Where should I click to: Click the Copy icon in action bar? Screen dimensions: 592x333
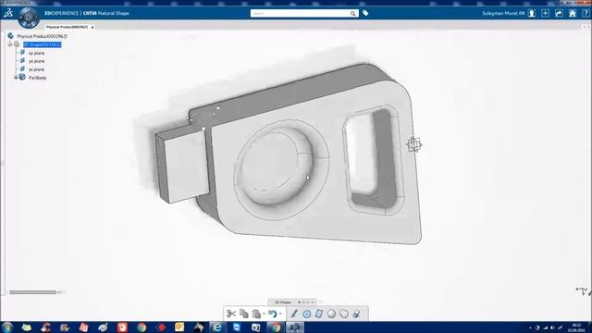244,314
